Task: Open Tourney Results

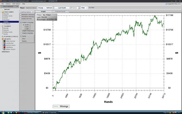Action: (6, 28)
